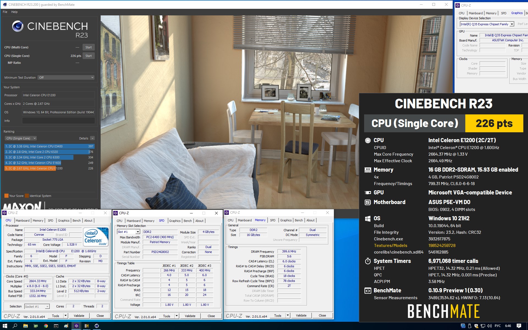Click the volume speaker tray icon

(490, 326)
